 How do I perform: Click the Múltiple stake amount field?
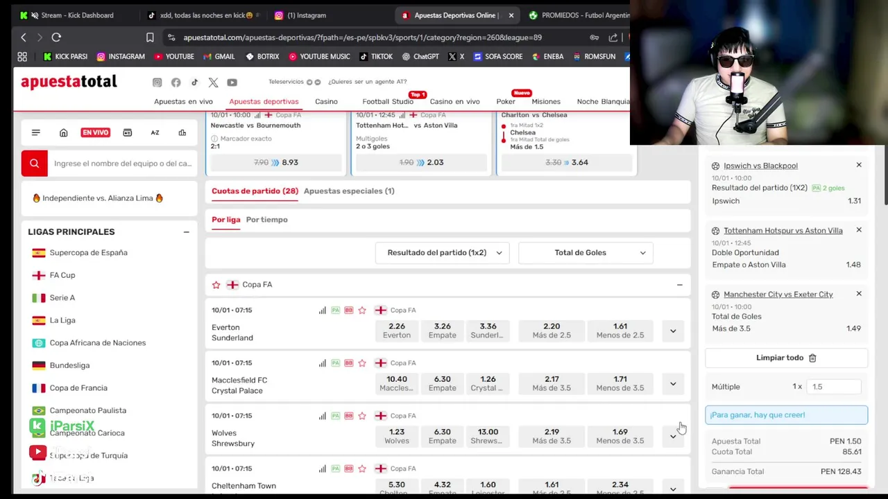(x=834, y=387)
